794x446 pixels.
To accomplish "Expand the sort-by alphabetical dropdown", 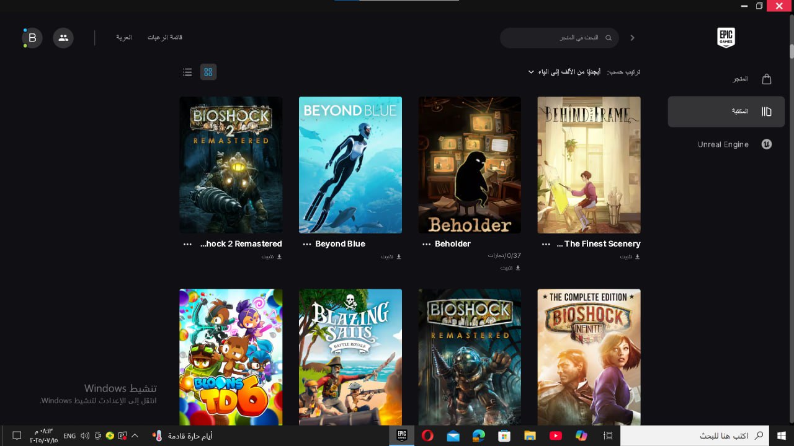I will tap(564, 72).
